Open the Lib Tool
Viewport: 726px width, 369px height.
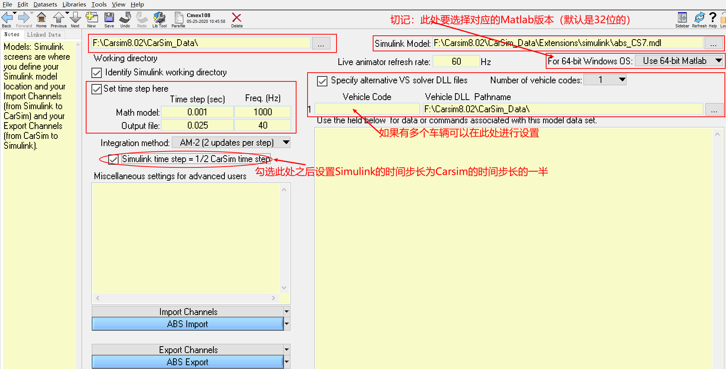point(159,17)
